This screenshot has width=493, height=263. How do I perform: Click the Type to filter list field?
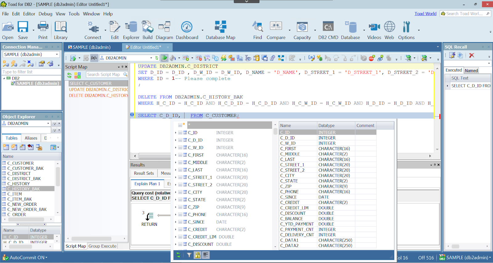(x=31, y=72)
